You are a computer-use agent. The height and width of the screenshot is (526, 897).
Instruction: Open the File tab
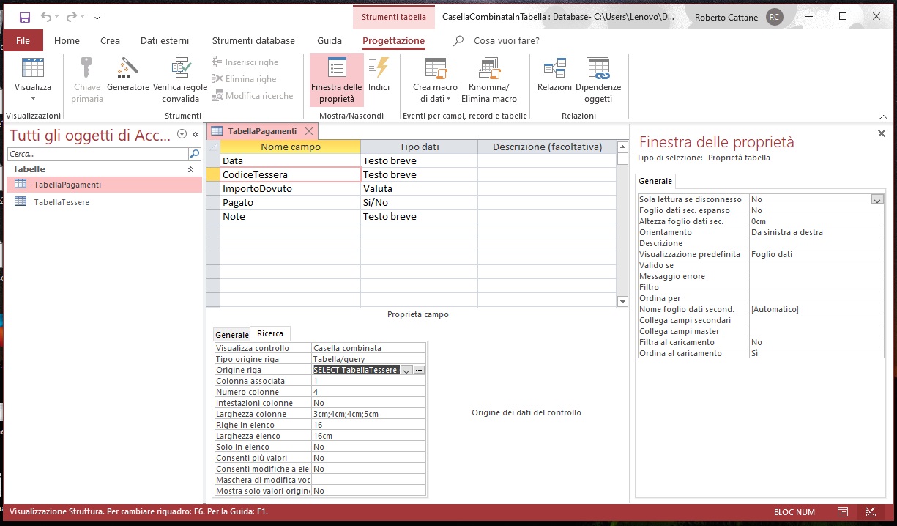[x=23, y=41]
